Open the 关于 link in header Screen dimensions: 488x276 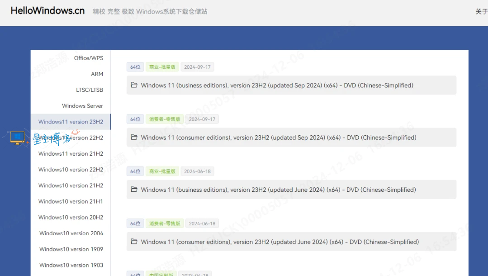point(482,11)
